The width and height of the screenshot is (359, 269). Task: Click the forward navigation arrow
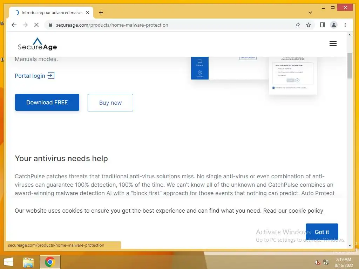[25, 25]
